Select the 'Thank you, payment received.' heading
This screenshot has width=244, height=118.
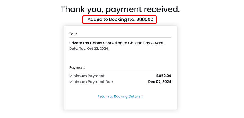[120, 9]
